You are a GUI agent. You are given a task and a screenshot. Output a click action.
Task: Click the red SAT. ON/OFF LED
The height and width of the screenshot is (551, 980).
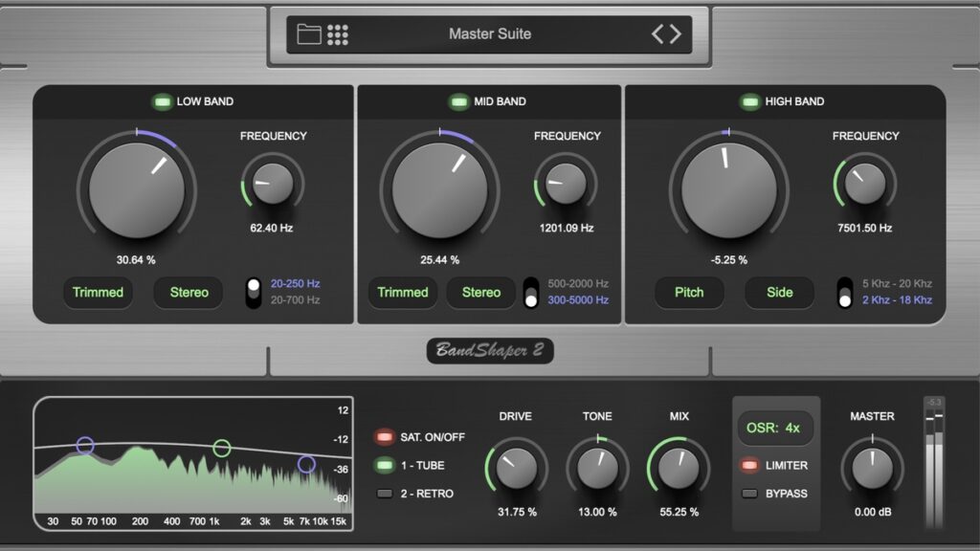[x=387, y=436]
